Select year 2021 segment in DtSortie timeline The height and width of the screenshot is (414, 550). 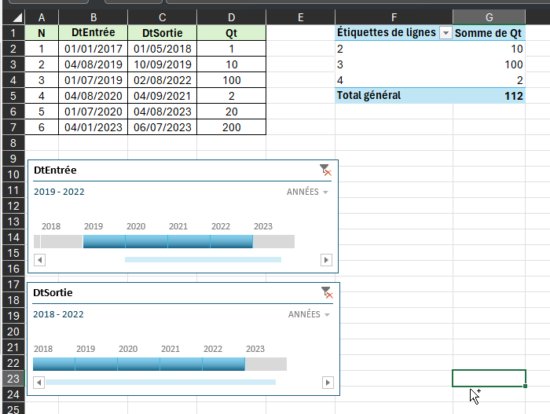(x=181, y=365)
